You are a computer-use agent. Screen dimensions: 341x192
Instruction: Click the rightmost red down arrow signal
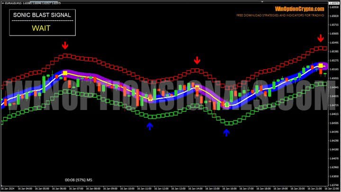pyautogui.click(x=321, y=38)
